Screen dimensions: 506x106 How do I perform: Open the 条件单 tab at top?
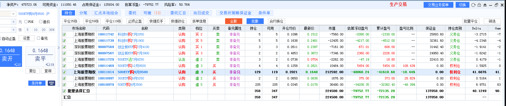point(264,13)
